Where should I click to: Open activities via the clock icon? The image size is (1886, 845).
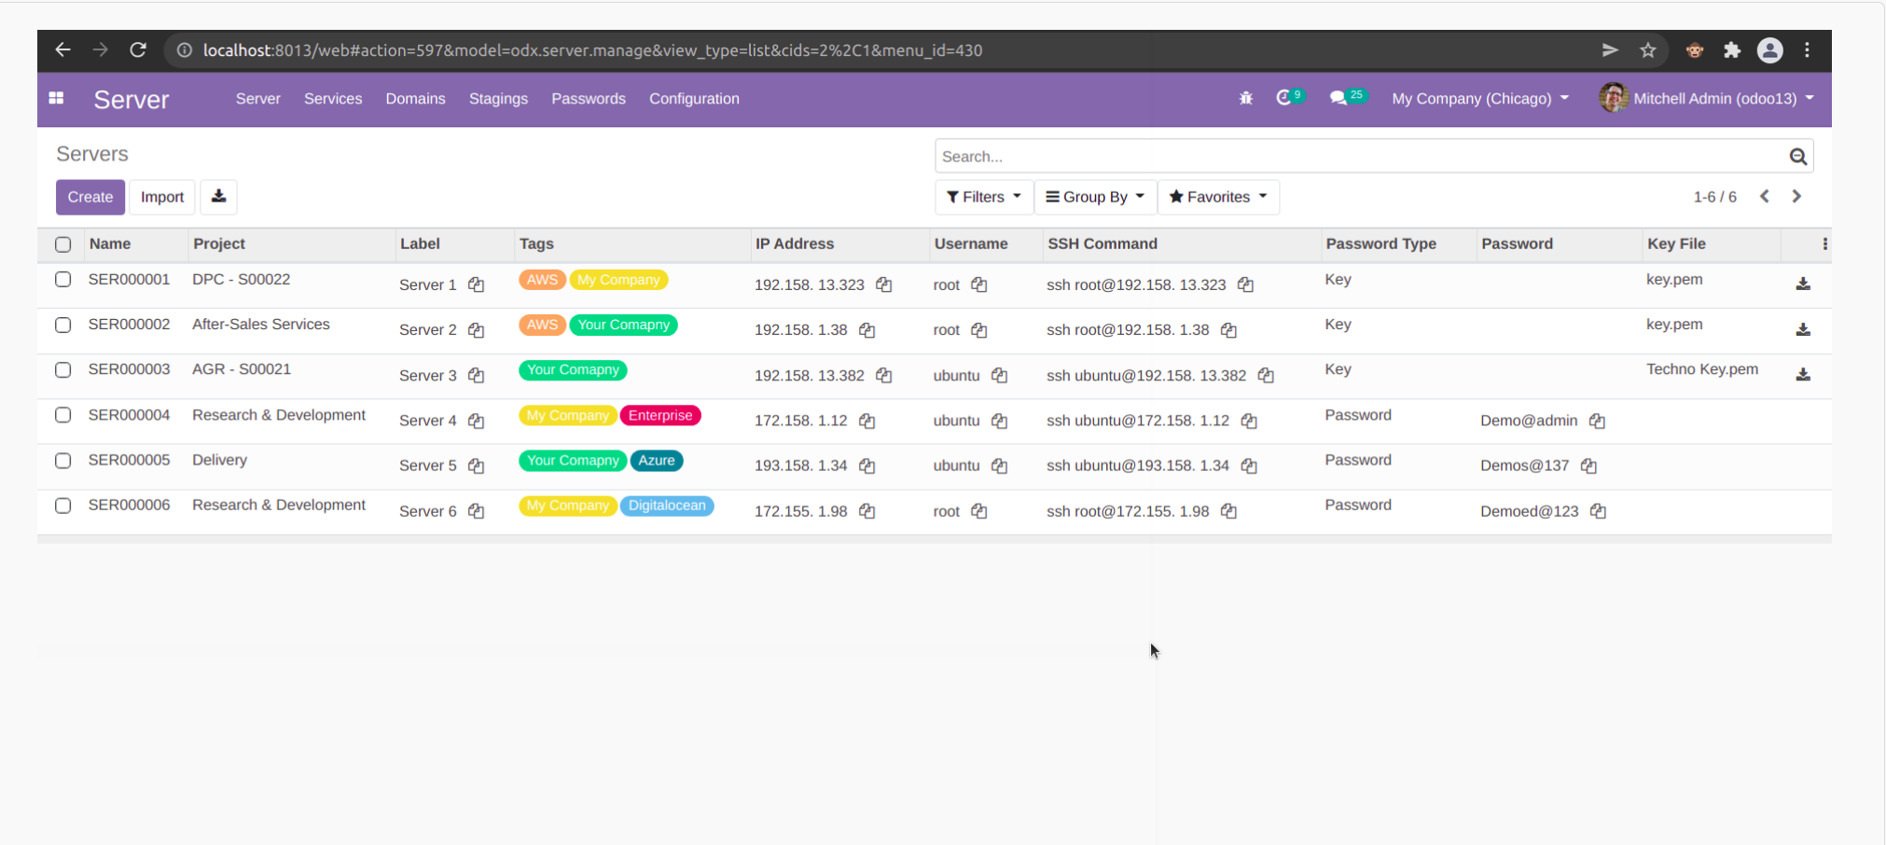tap(1284, 98)
